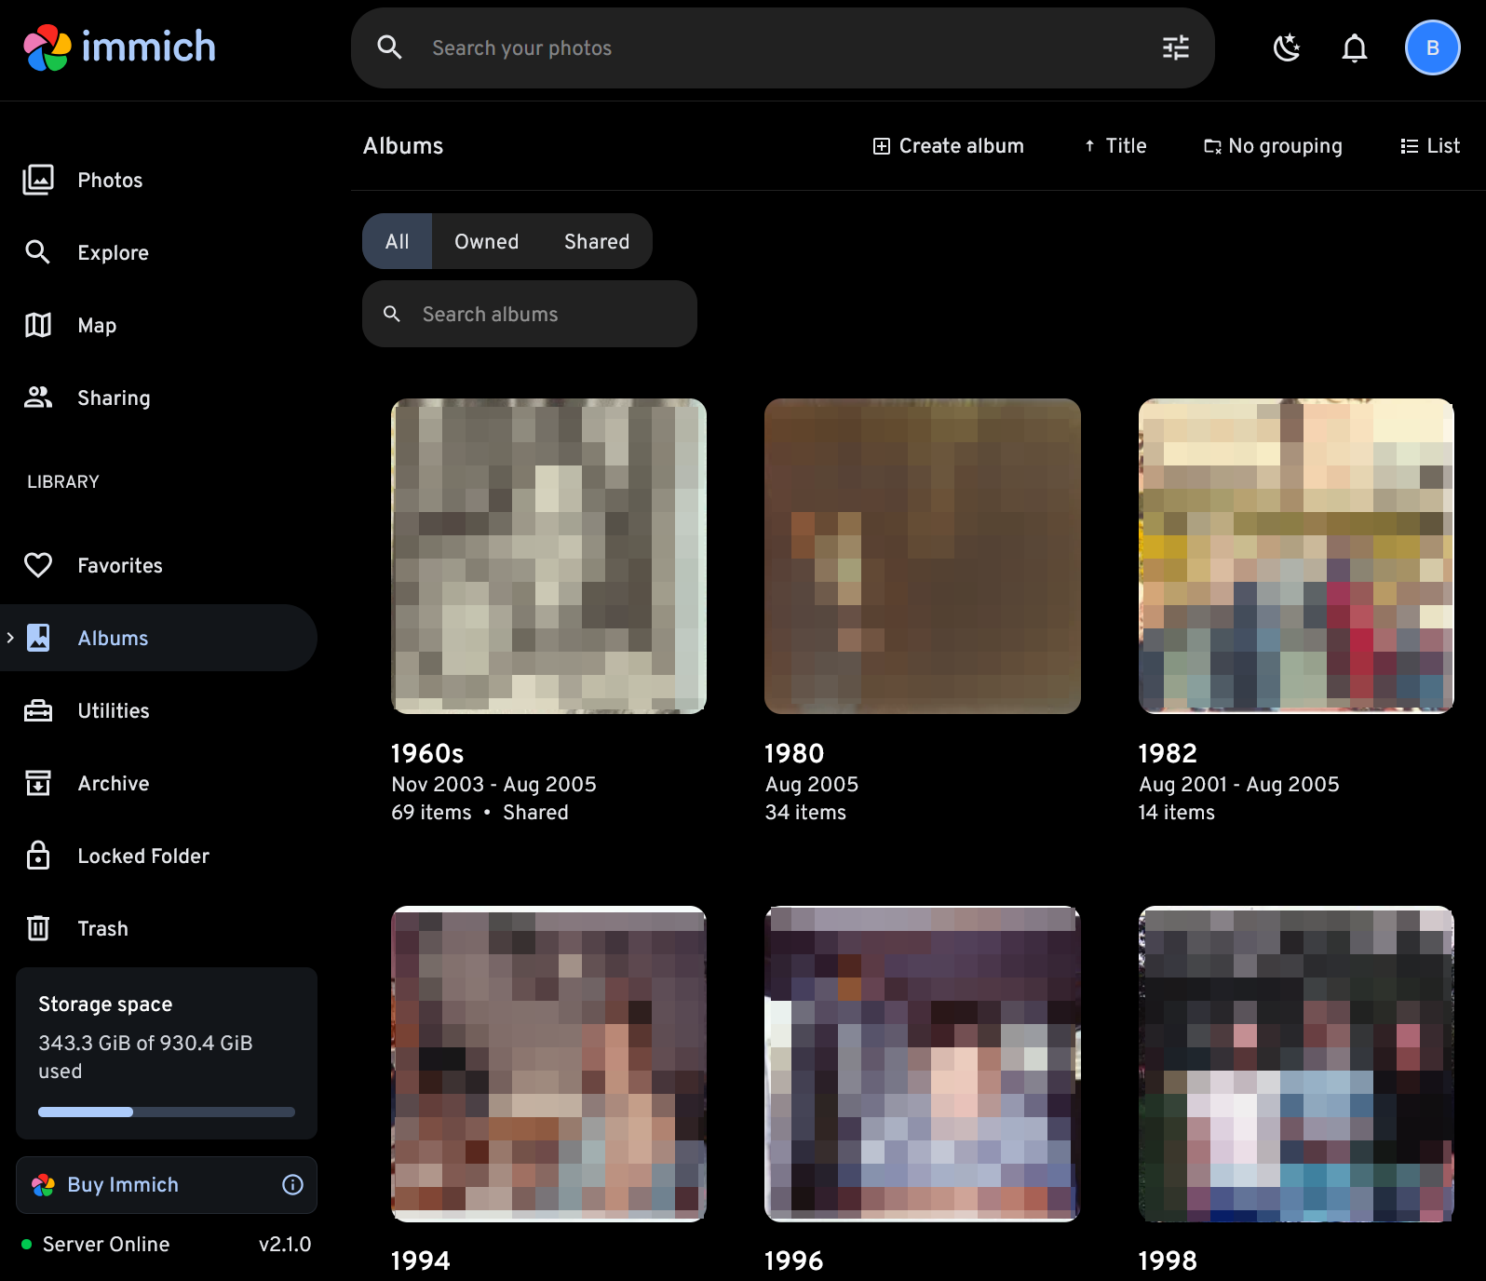The height and width of the screenshot is (1281, 1486).
Task: Open Photos in the sidebar
Action: point(159,180)
